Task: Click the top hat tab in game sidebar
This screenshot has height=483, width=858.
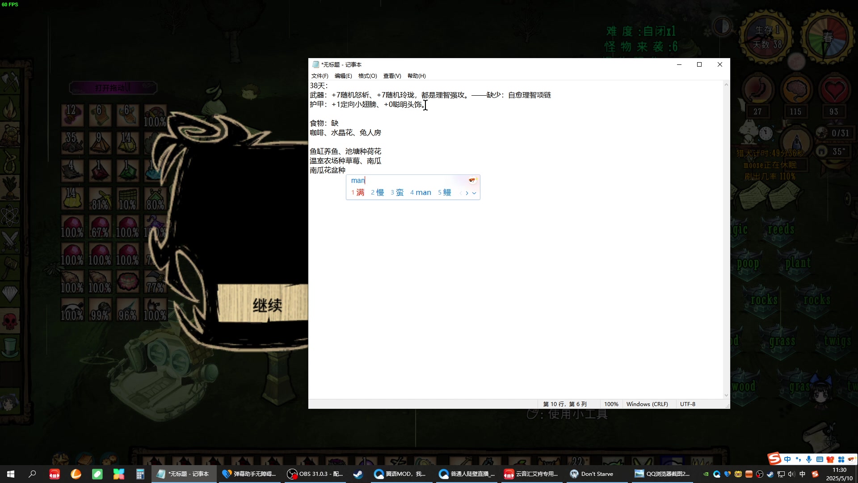Action: point(10,347)
